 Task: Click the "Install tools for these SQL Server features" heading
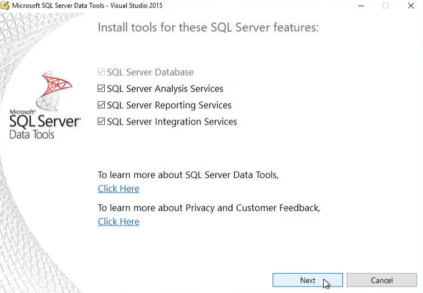(208, 27)
